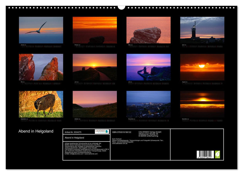This screenshot has height=175, width=243.
Task: Open the July purple harbor thumbnail
Action: (x=148, y=67)
